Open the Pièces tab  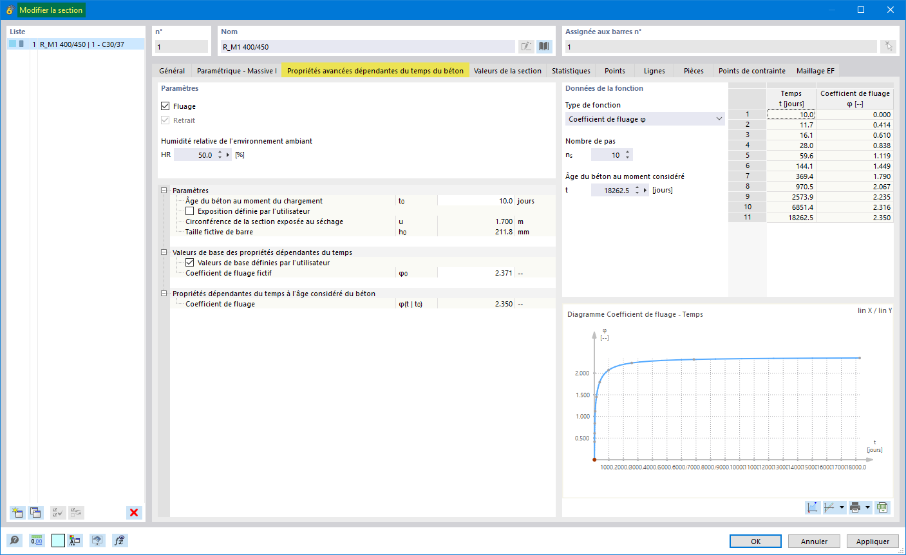[694, 71]
